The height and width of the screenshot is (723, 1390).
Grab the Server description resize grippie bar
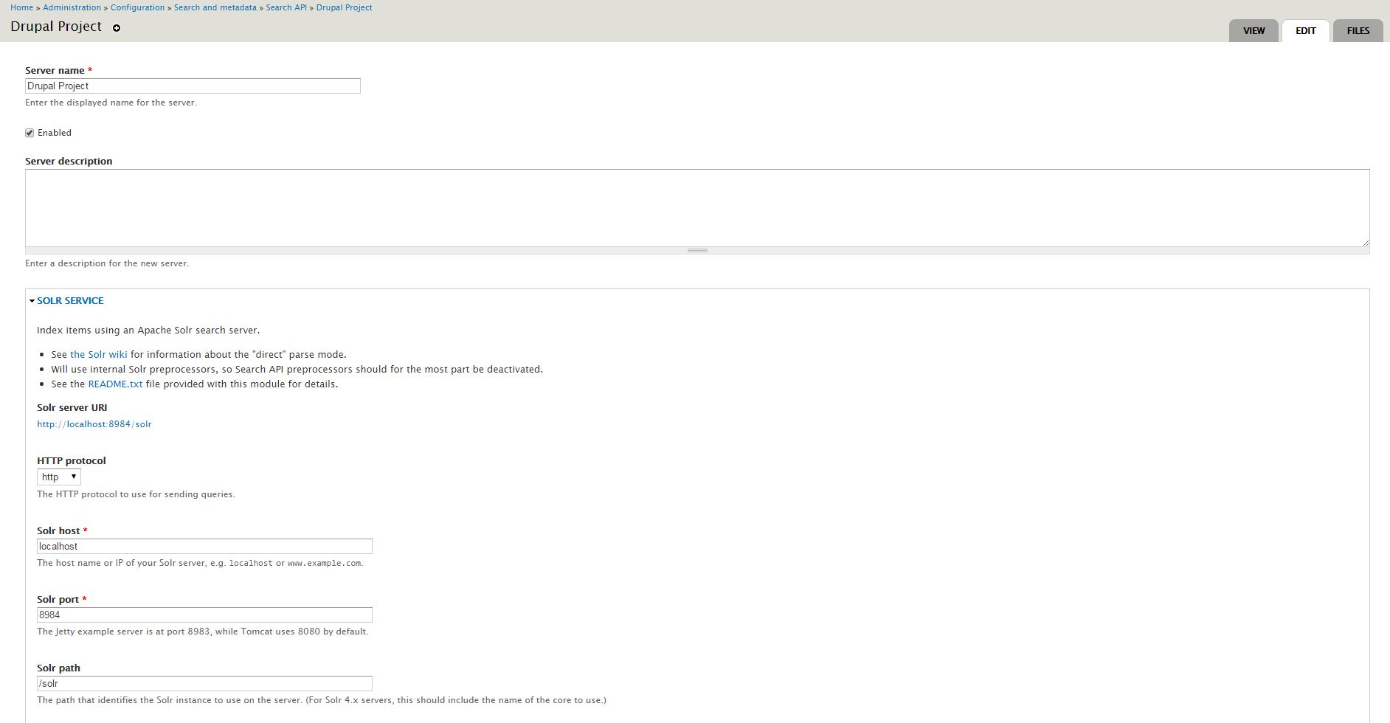click(697, 251)
